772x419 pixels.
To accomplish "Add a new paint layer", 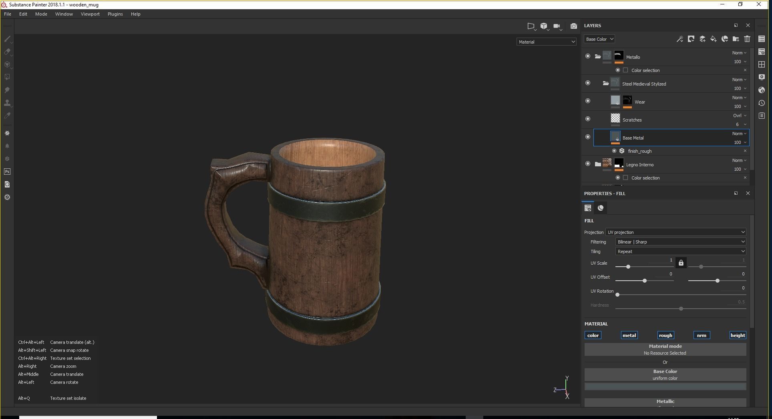I will (x=702, y=39).
